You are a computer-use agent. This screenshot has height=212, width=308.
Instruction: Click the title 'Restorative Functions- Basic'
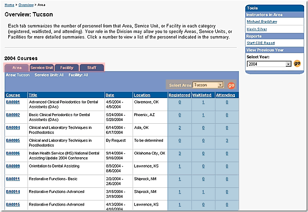click(x=53, y=179)
